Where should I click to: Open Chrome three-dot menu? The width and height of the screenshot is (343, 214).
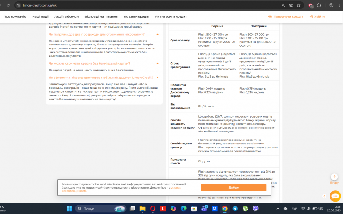(340, 5)
